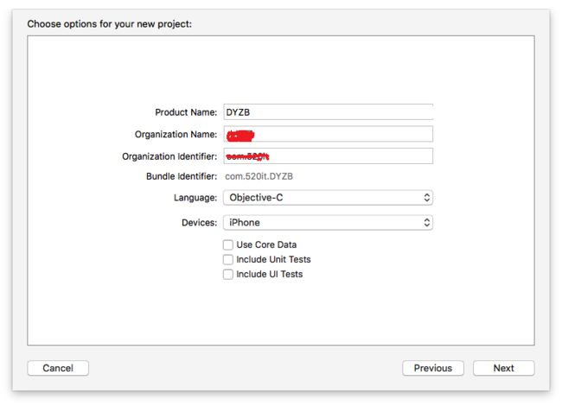Click the Devices dropdown stepper arrows
Screen dimensions: 562x406
point(426,223)
